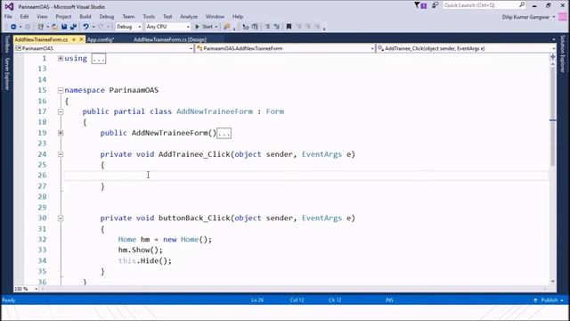
Task: Collapse the namespace ParinaamOAS block
Action: (61, 90)
